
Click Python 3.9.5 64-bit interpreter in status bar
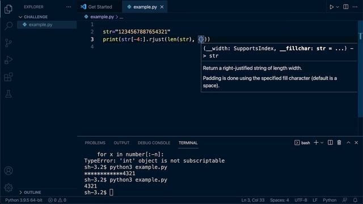pos(24,200)
